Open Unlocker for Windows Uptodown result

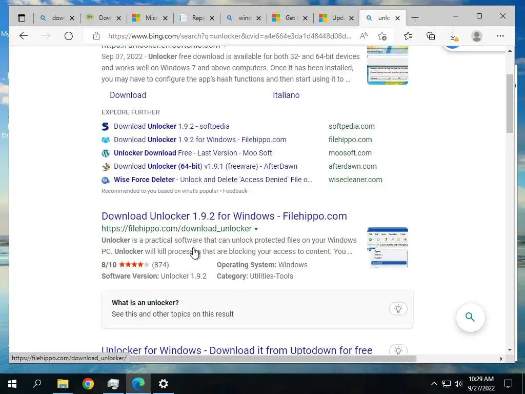(x=237, y=350)
